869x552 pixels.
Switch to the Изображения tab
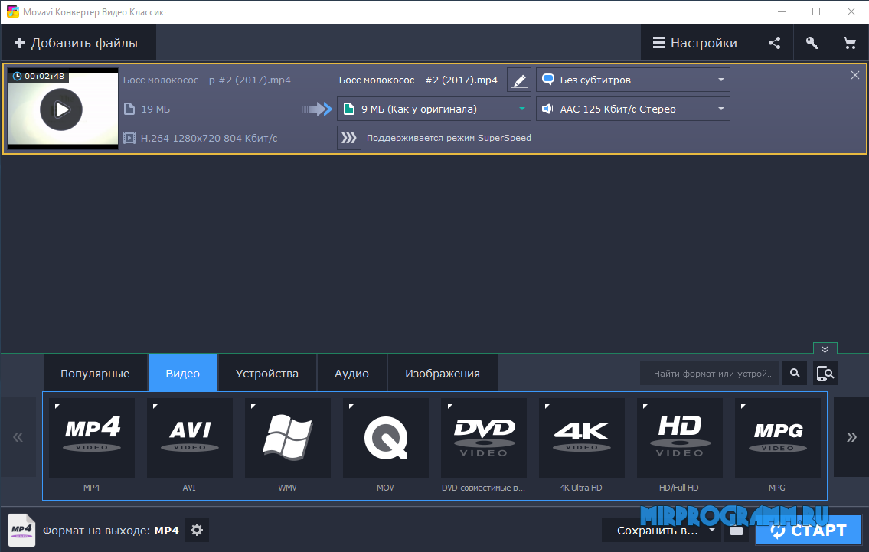(x=443, y=374)
